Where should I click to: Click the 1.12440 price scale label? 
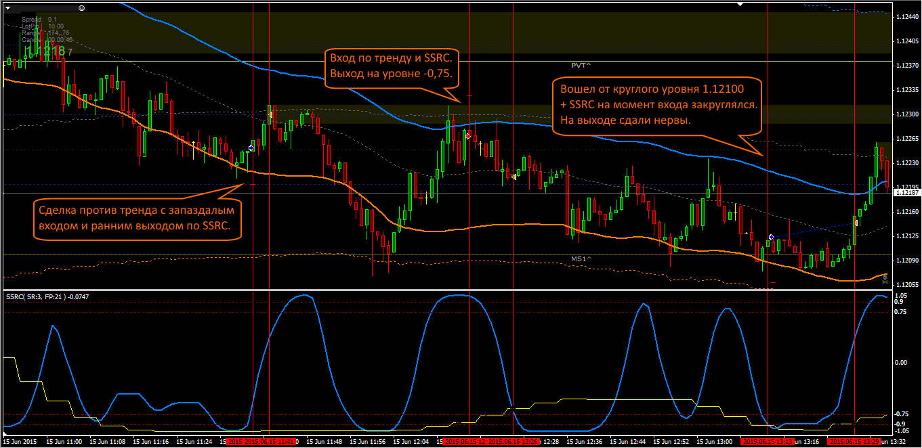(x=906, y=17)
